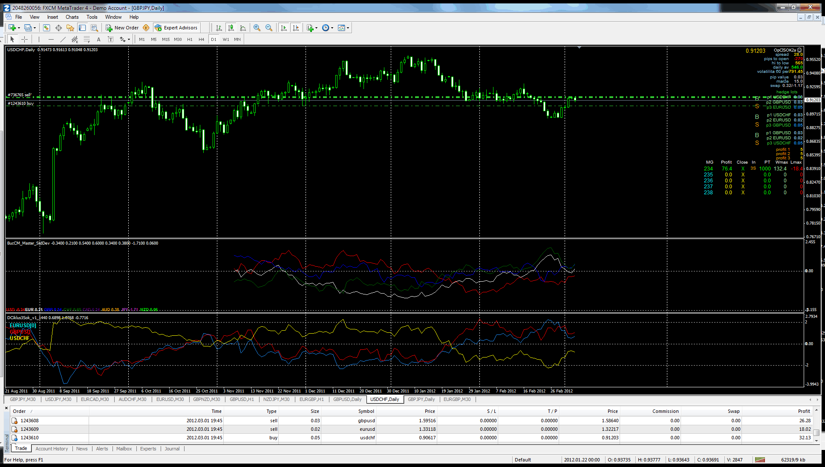The image size is (825, 467).
Task: Draw a horizontal line tool
Action: 51,39
